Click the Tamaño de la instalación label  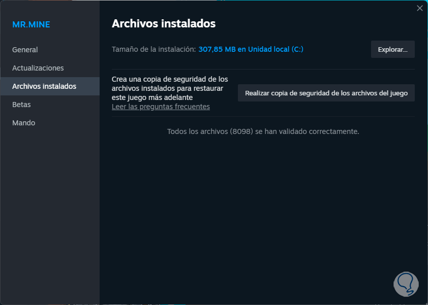[x=154, y=49]
